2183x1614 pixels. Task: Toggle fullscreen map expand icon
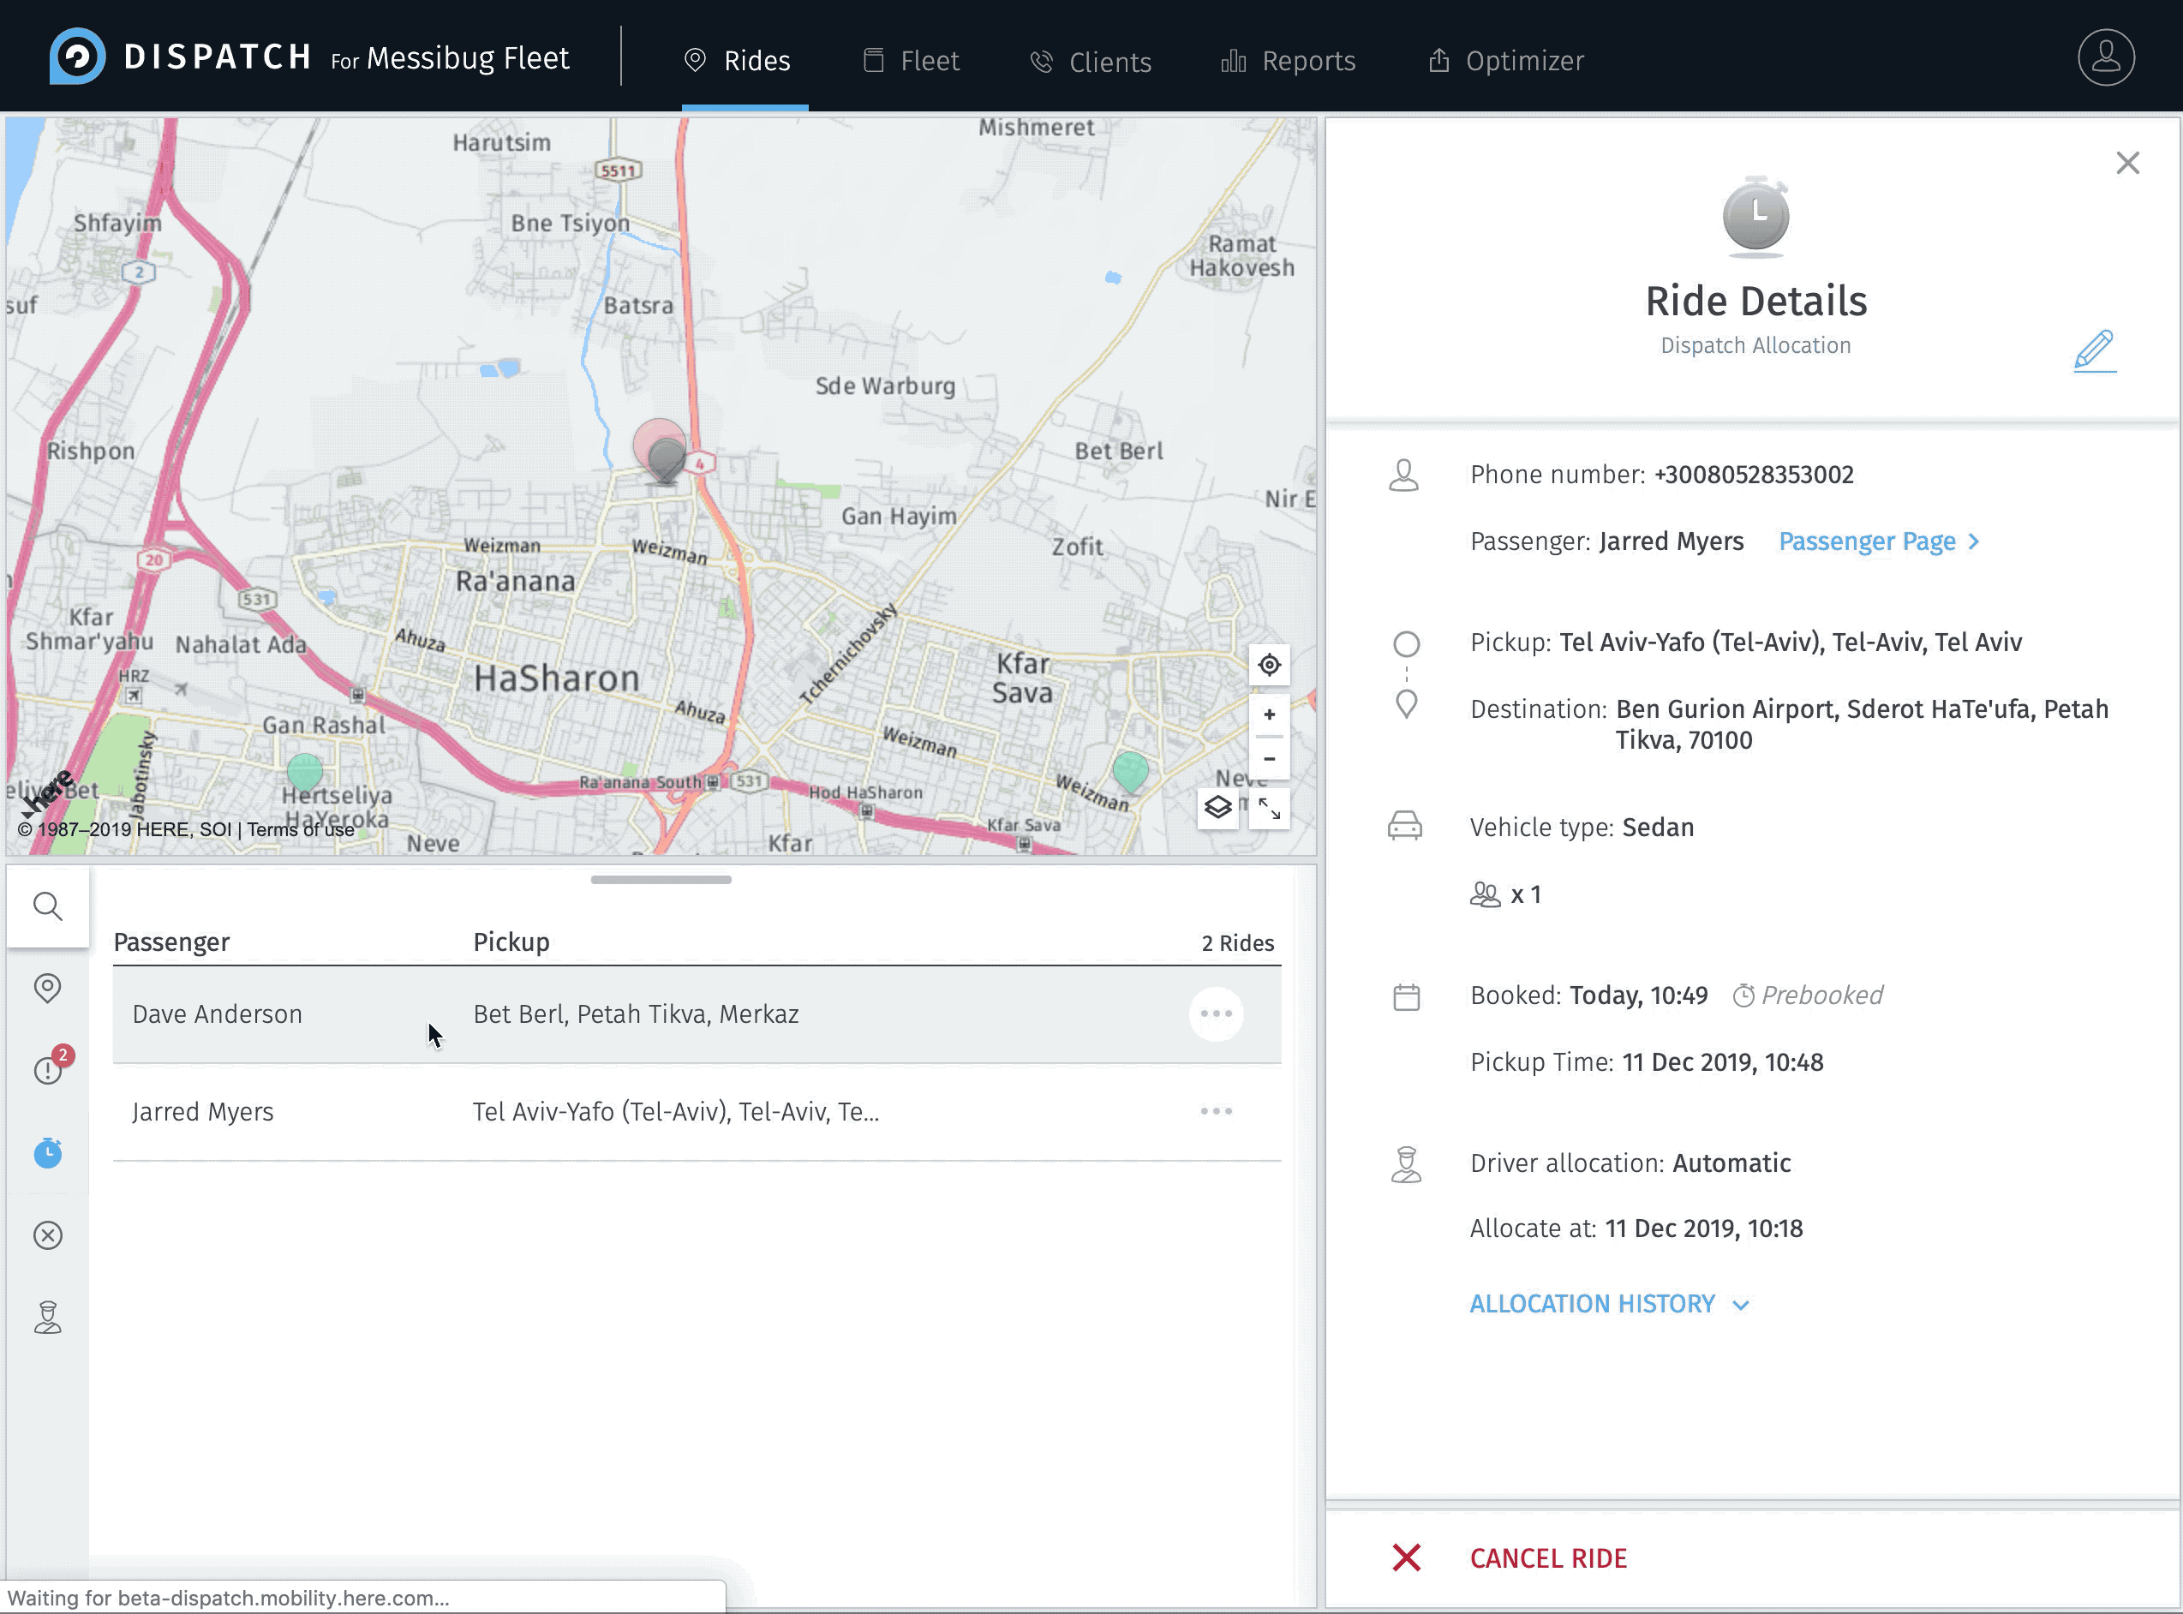(x=1268, y=808)
